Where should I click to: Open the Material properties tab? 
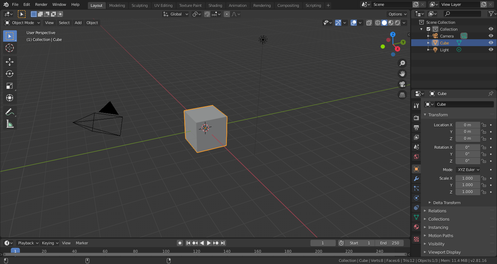(x=416, y=227)
